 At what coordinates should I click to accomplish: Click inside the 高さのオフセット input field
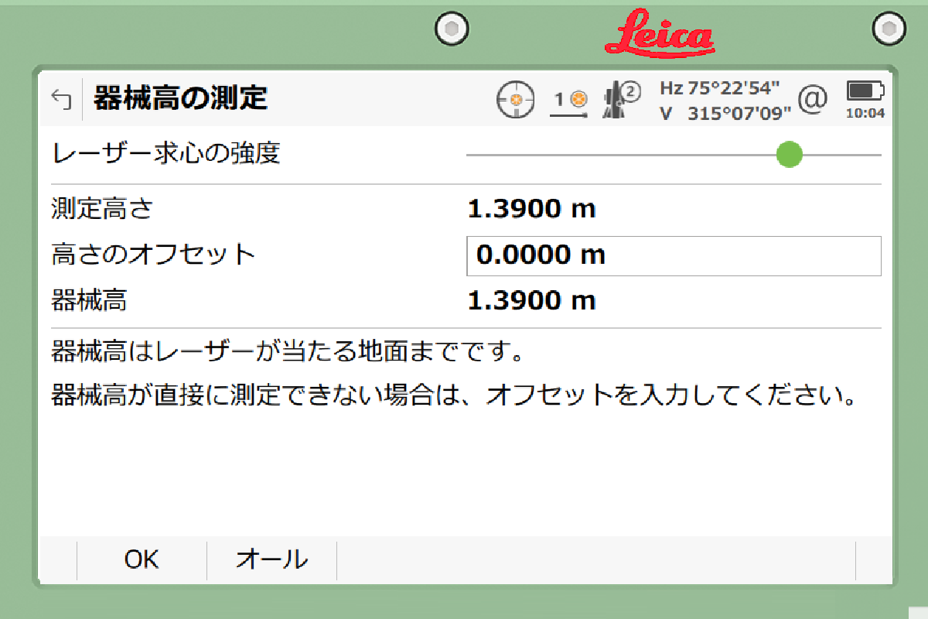pos(674,256)
